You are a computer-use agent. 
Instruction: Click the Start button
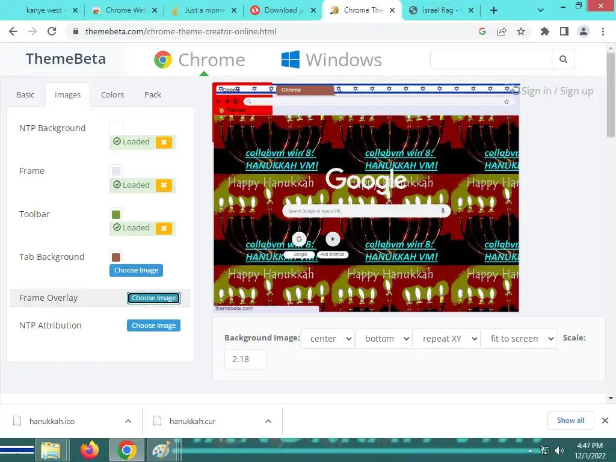click(x=16, y=450)
